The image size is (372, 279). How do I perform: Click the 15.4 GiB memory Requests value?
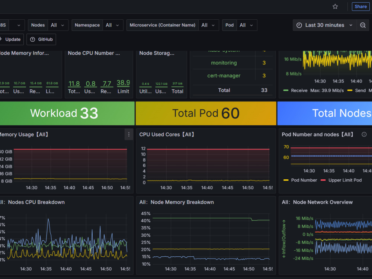tap(36, 83)
